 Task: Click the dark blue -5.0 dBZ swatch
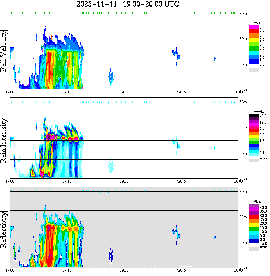[254, 241]
